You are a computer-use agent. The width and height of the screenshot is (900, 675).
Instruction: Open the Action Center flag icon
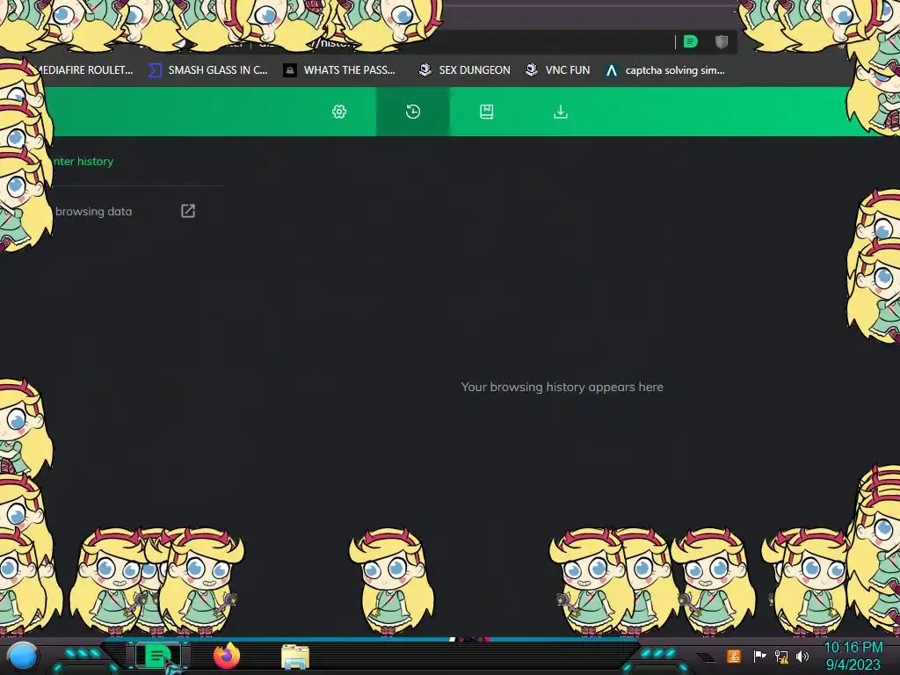(x=759, y=656)
